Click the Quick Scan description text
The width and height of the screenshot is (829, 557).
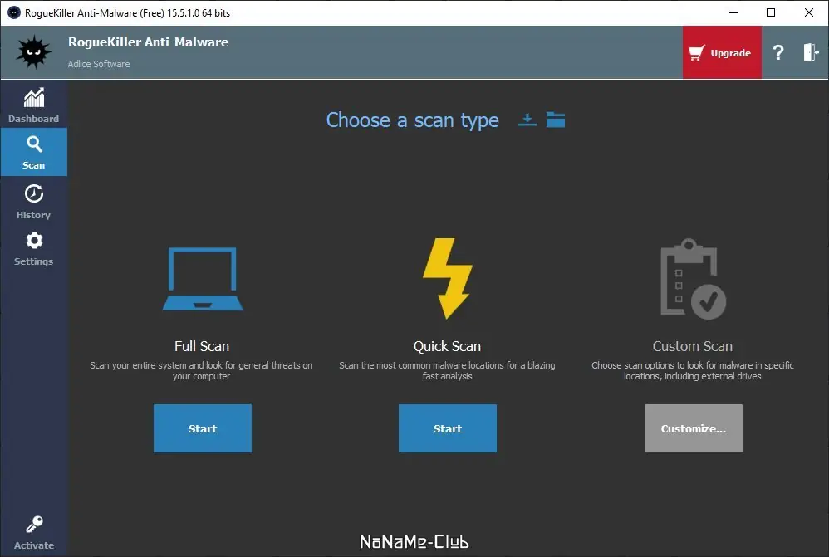coord(447,370)
